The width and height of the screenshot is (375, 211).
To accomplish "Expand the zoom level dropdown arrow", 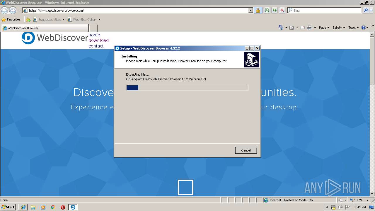I will 367,200.
